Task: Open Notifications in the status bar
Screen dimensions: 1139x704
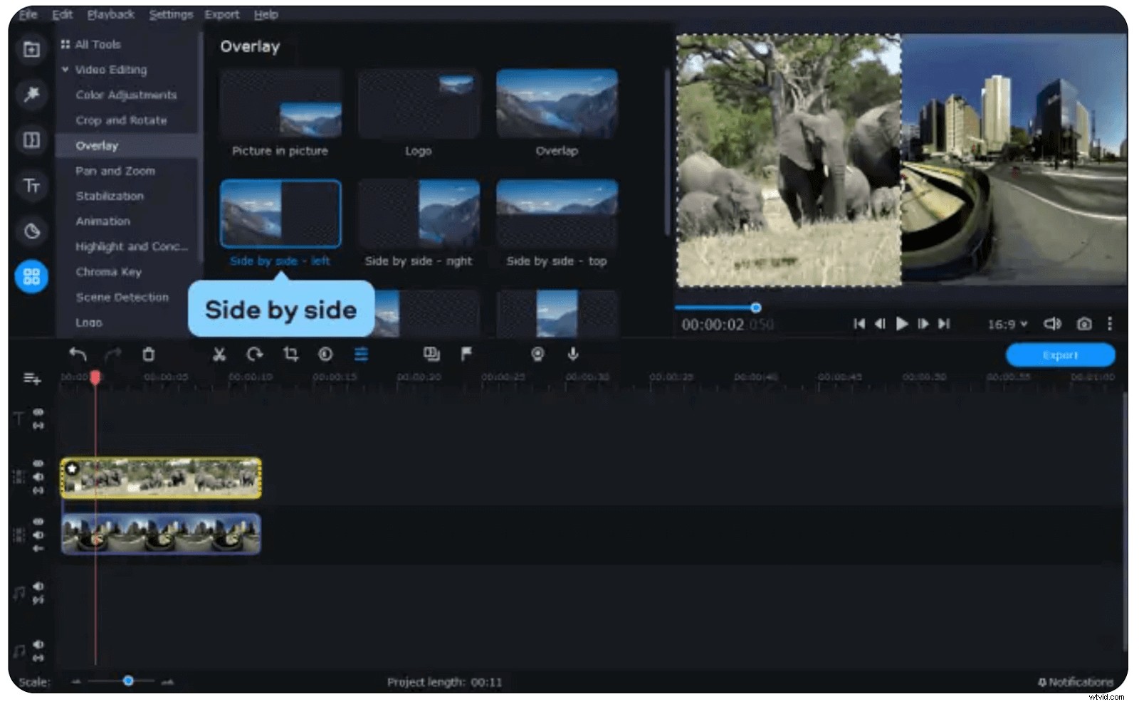Action: point(1075,681)
